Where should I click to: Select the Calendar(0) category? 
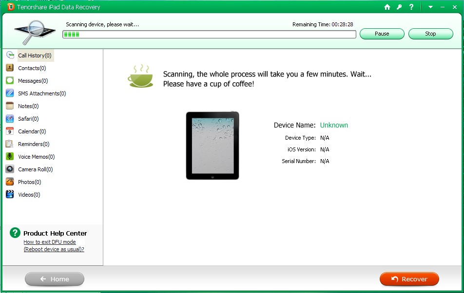pos(32,131)
